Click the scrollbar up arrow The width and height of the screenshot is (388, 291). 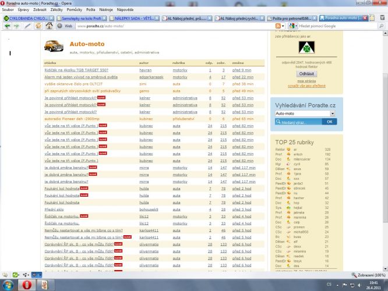pos(385,33)
